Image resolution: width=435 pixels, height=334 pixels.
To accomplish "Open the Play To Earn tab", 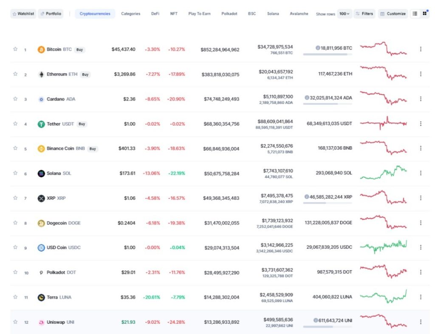I will click(x=199, y=14).
